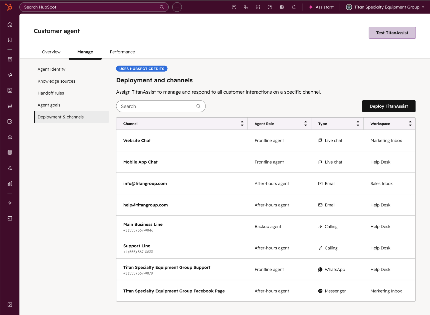Click the WhatsApp type cell
Image resolution: width=430 pixels, height=315 pixels.
click(x=332, y=269)
